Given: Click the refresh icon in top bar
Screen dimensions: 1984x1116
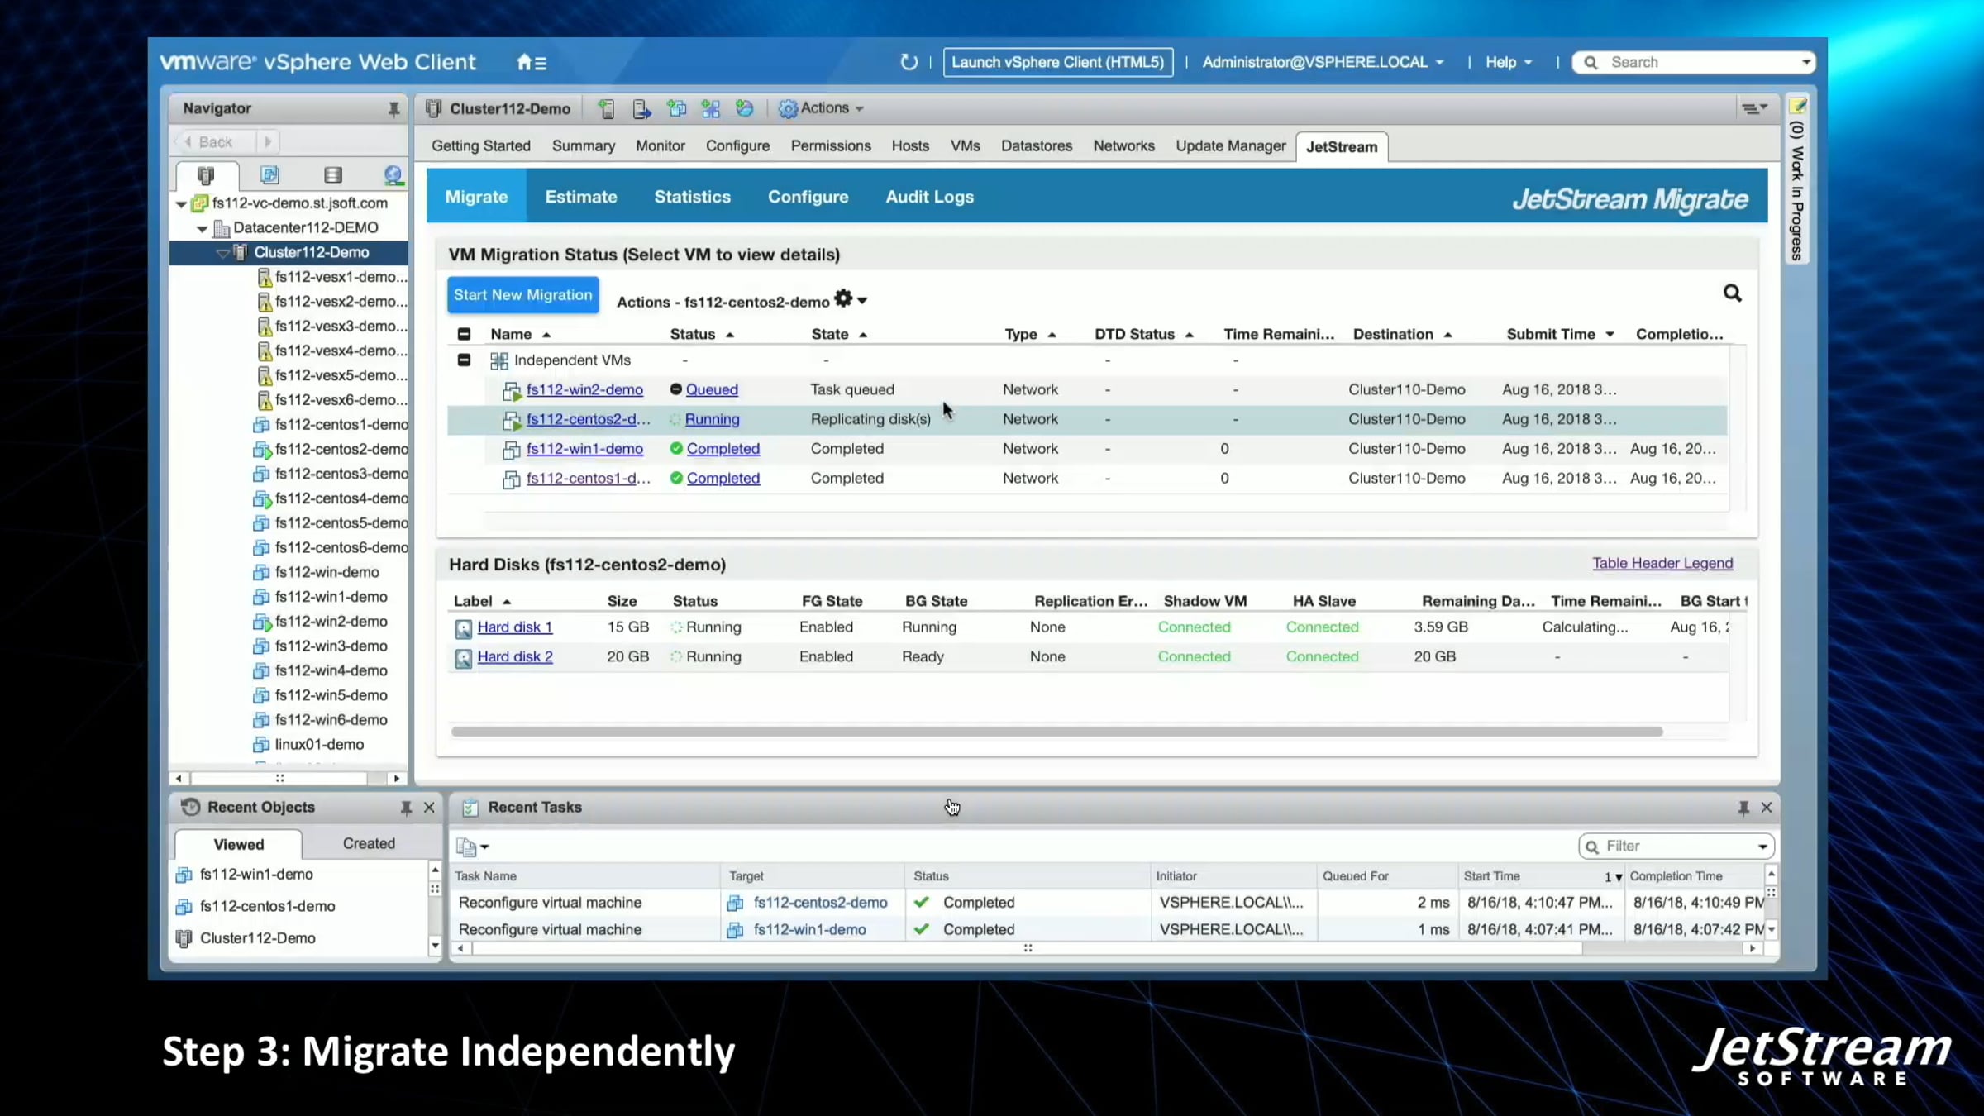Looking at the screenshot, I should pos(909,62).
